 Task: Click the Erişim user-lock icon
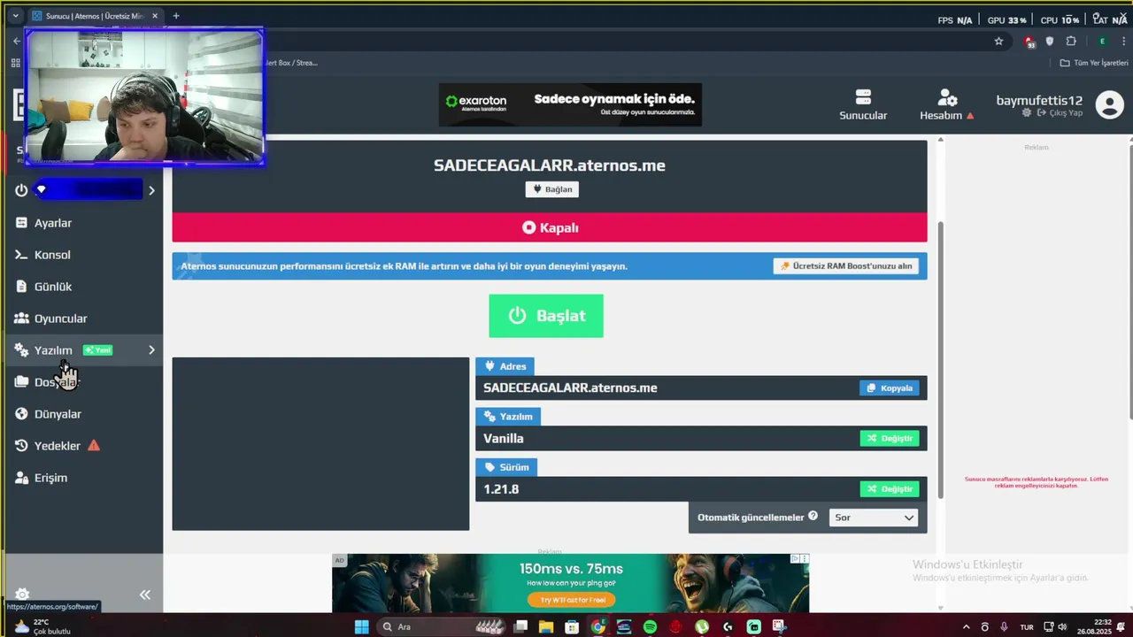[21, 478]
